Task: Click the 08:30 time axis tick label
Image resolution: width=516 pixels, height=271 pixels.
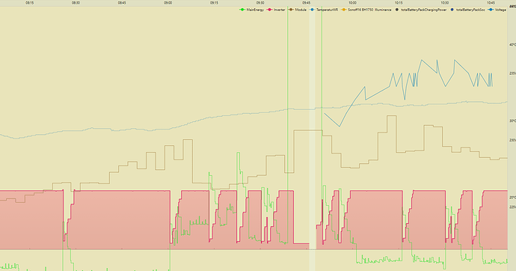Action: click(76, 3)
